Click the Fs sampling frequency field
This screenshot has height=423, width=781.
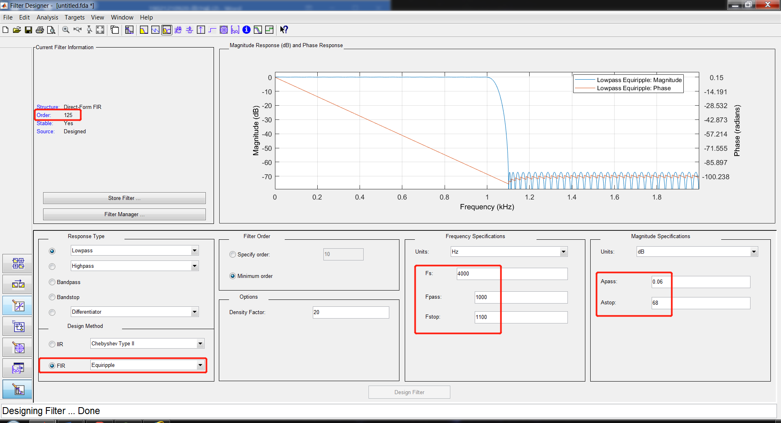tap(512, 273)
